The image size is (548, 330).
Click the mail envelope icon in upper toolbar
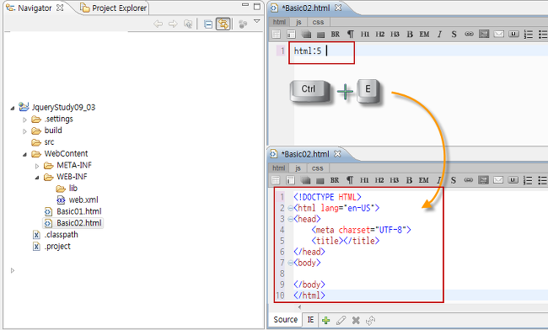pyautogui.click(x=499, y=34)
